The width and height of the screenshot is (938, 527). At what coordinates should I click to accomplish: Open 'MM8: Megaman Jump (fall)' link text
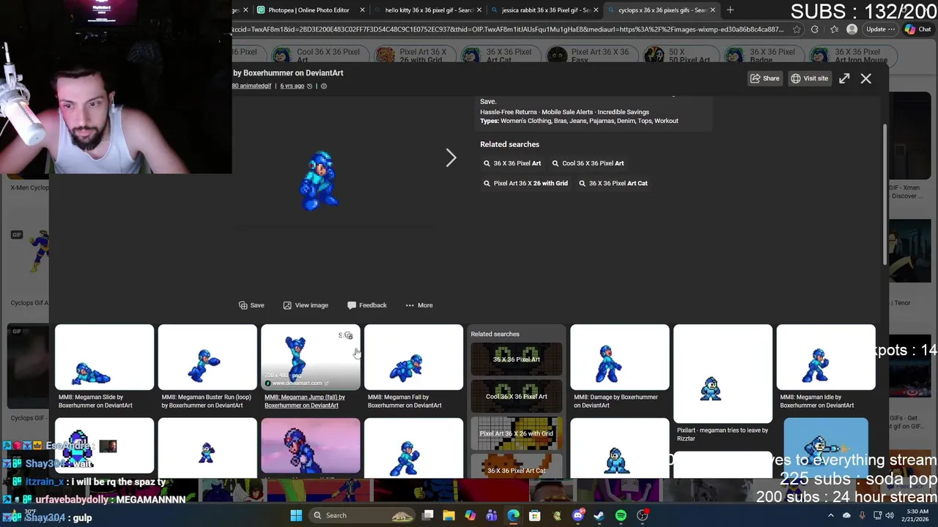pyautogui.click(x=304, y=401)
